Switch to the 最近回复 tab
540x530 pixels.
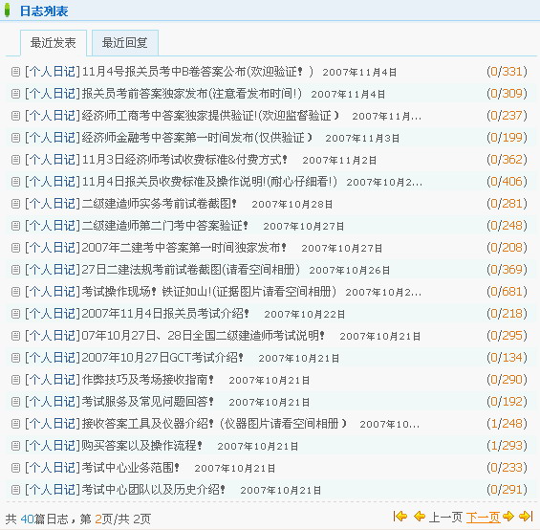124,43
